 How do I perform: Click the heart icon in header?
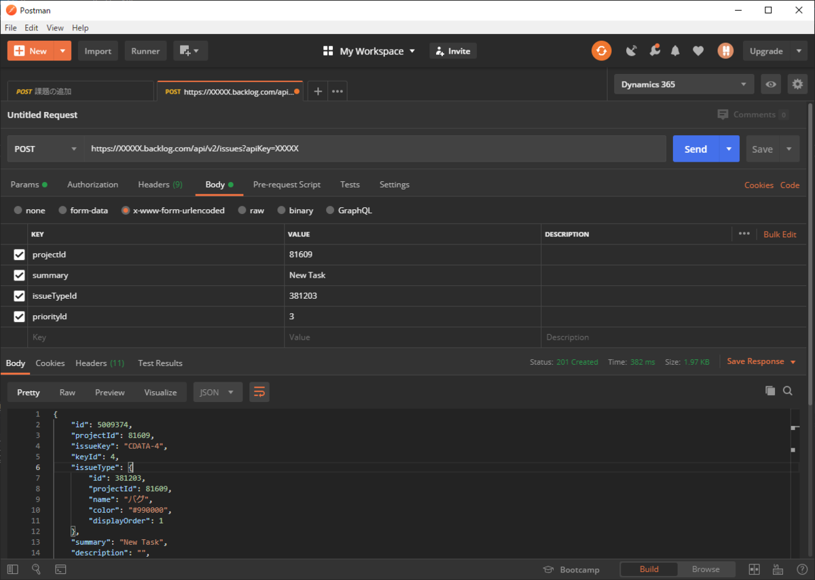tap(698, 51)
